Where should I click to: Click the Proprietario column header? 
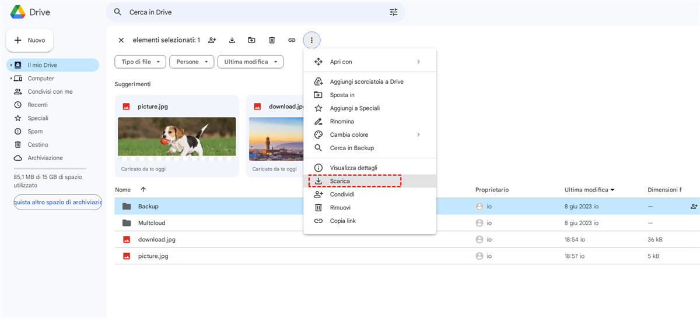tap(492, 190)
